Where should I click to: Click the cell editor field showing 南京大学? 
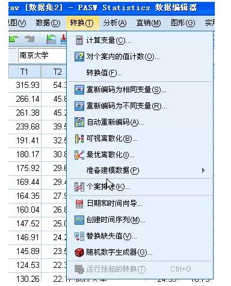42,55
